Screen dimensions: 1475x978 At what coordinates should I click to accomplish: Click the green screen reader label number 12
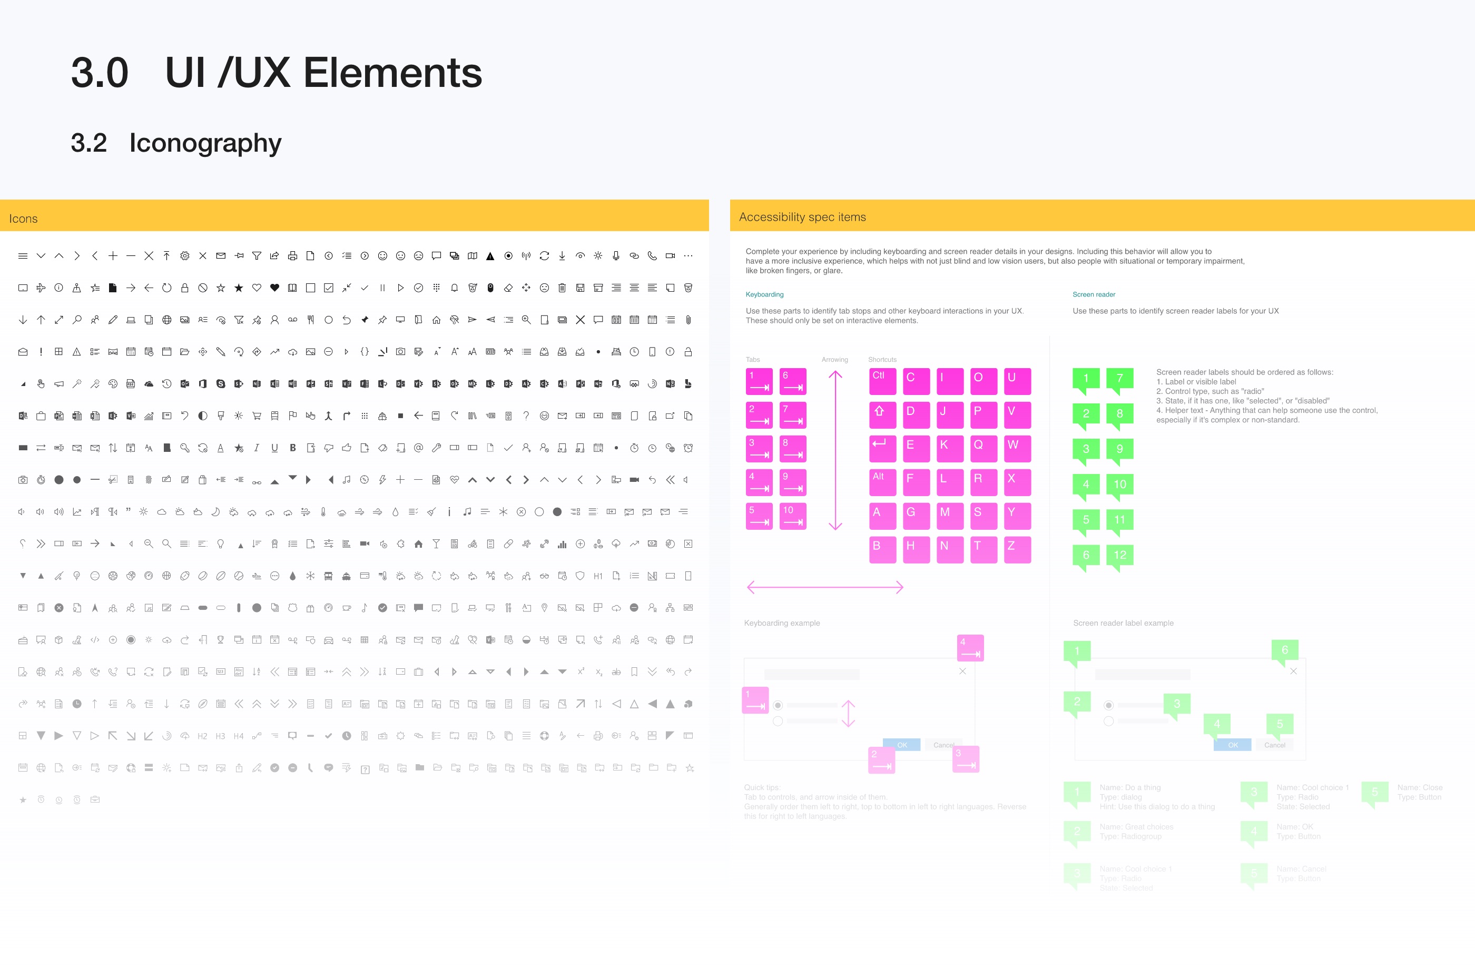click(1119, 555)
